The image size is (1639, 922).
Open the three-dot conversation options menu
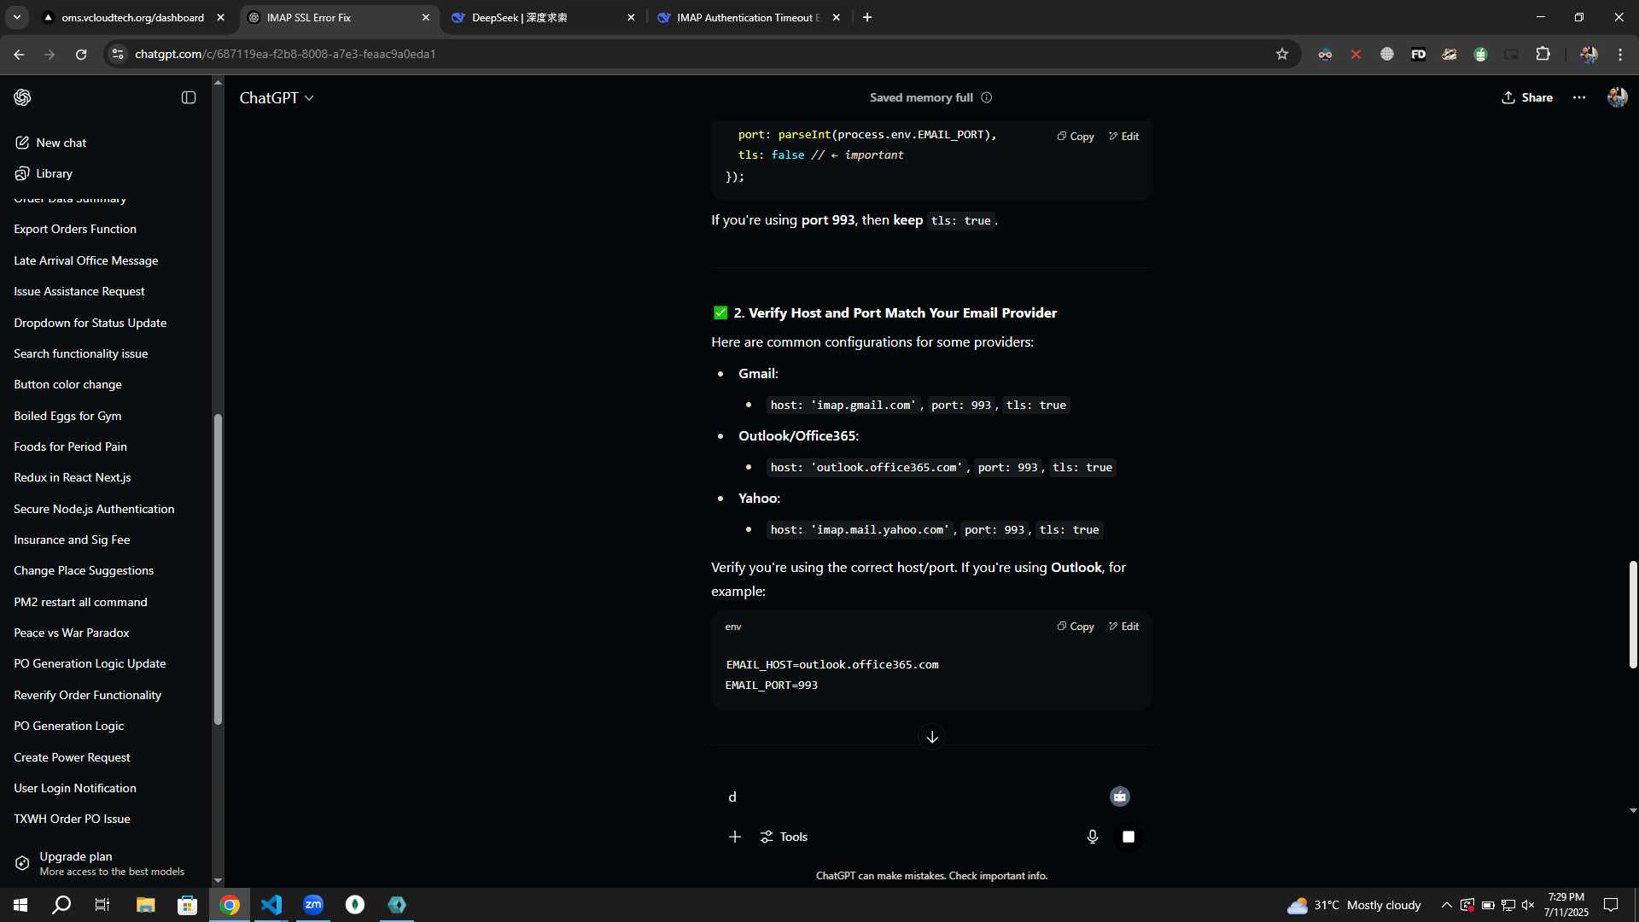pos(1579,97)
